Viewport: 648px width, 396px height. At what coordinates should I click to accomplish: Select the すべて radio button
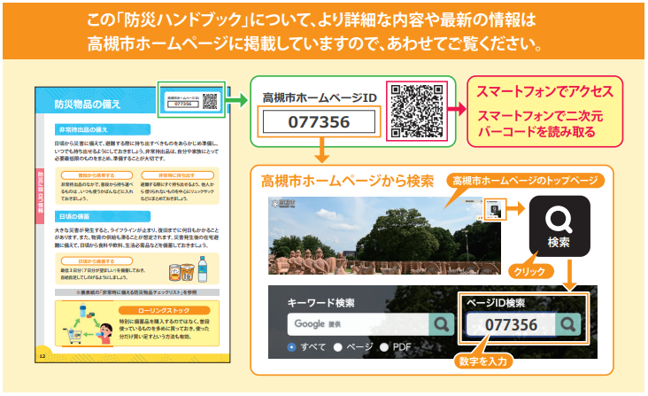pos(291,347)
